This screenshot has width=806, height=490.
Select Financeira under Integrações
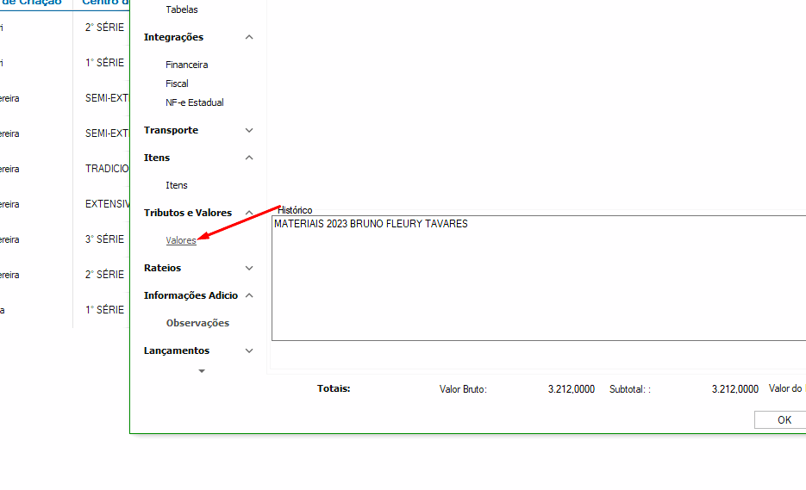186,65
